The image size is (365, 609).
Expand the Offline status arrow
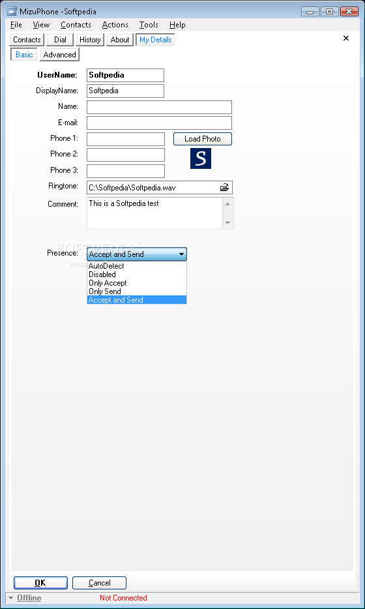10,598
